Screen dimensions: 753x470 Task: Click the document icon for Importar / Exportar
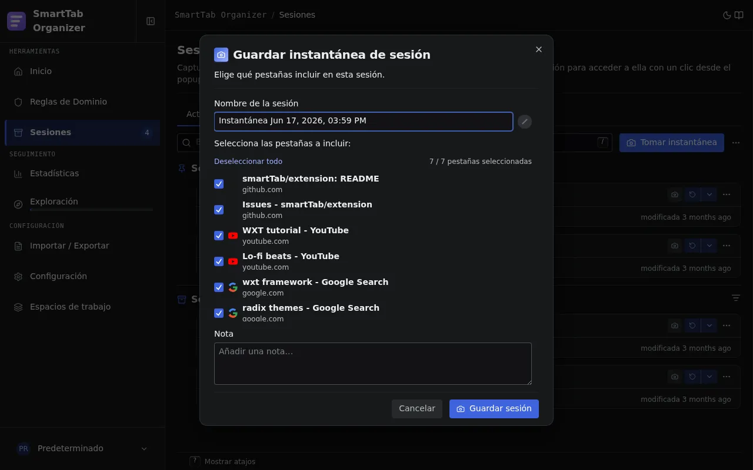18,246
